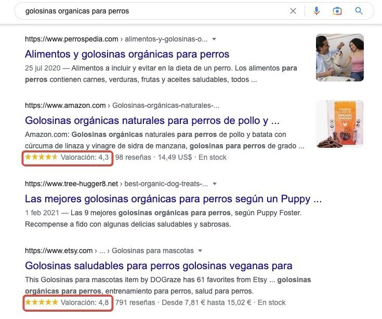Click the https://www.perrospedia.com URL breadcrumb
Screen dimensions: 382x319
(71, 39)
